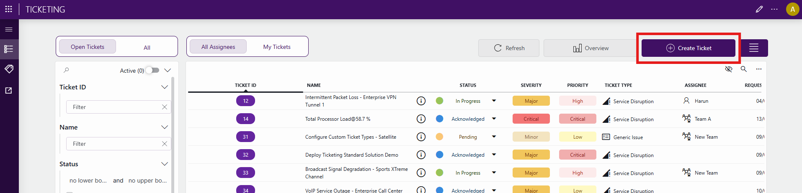Image resolution: width=802 pixels, height=193 pixels.
Task: Open the app launcher grid icon
Action: tap(8, 9)
